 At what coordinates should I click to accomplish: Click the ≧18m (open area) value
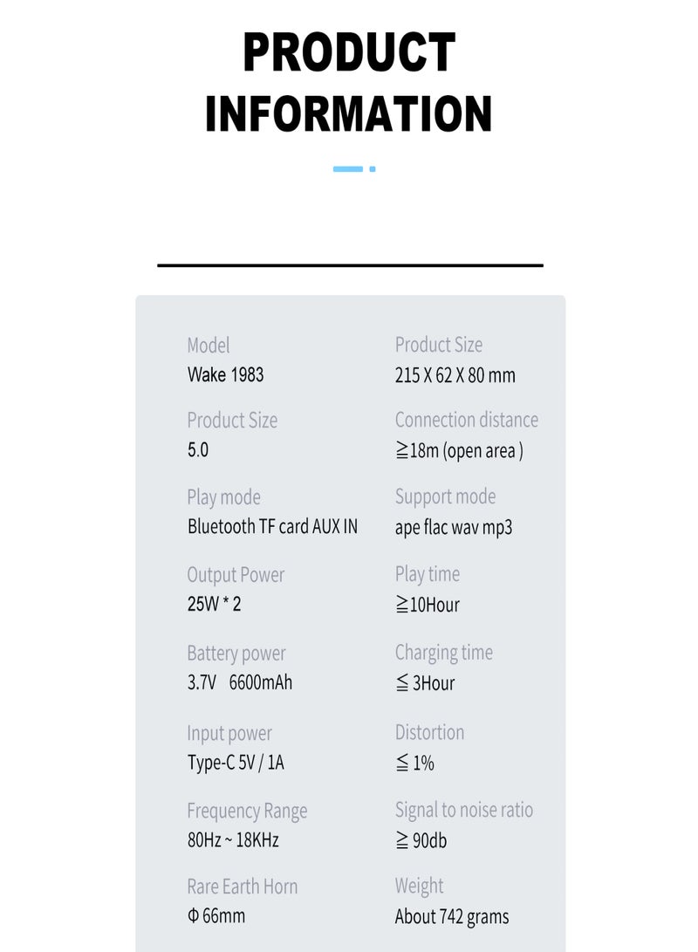click(459, 450)
